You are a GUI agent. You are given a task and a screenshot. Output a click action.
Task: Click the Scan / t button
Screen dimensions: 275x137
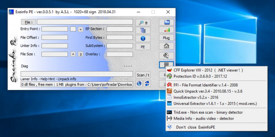coord(143,75)
